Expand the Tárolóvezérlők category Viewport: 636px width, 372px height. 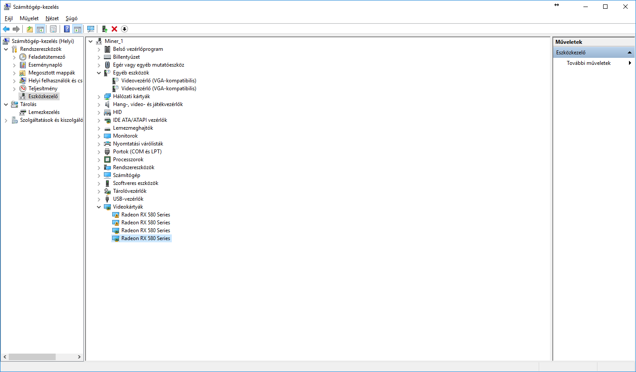tap(99, 191)
